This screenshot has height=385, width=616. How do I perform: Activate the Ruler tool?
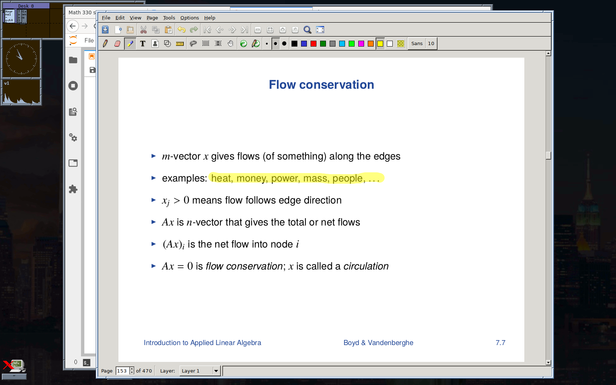[x=180, y=44]
